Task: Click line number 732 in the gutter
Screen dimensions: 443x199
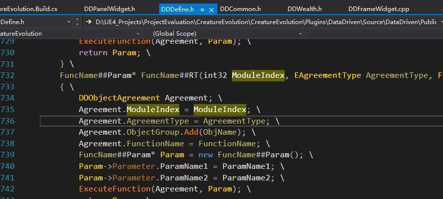Action: [7, 75]
